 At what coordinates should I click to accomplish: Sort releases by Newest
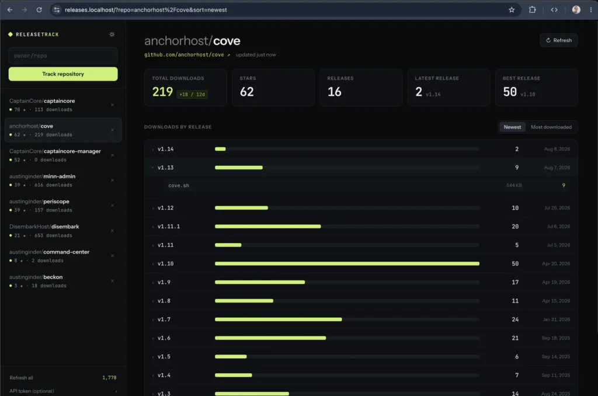(512, 127)
